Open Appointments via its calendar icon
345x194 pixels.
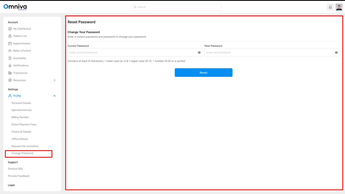[x=10, y=43]
